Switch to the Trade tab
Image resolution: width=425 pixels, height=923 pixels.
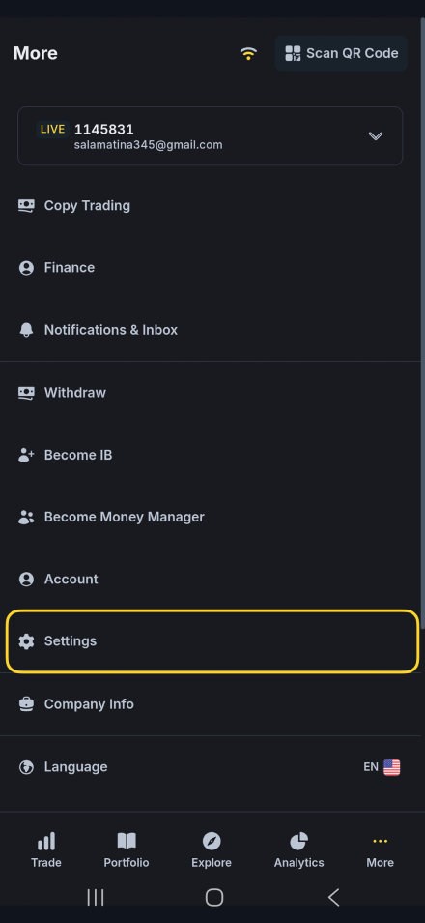point(45,850)
